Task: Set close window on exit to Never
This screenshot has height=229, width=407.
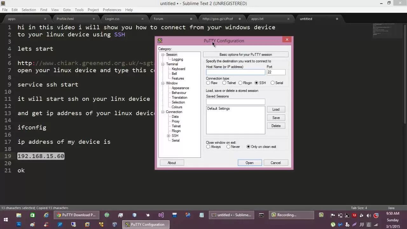Action: [228, 147]
